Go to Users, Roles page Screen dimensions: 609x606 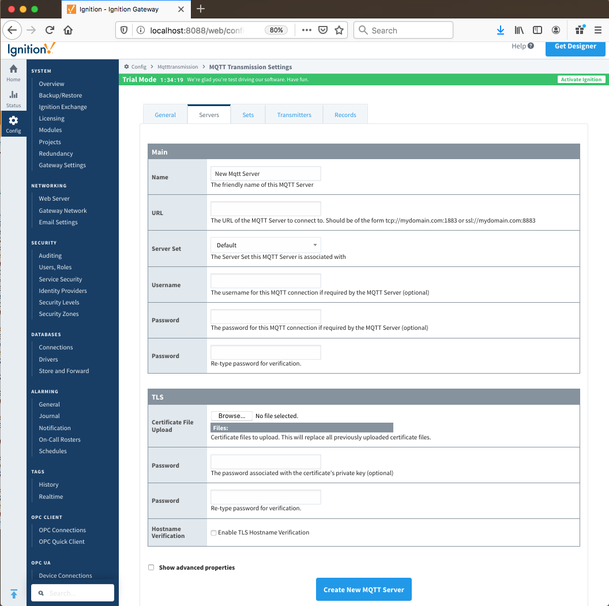(x=55, y=268)
